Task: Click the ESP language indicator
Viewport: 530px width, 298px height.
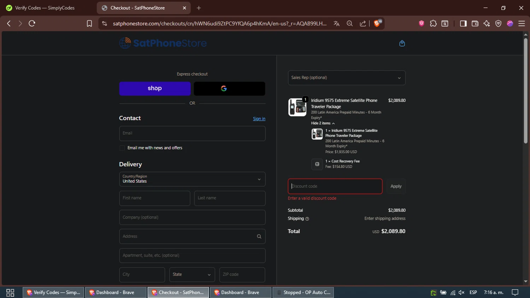Action: [x=473, y=292]
